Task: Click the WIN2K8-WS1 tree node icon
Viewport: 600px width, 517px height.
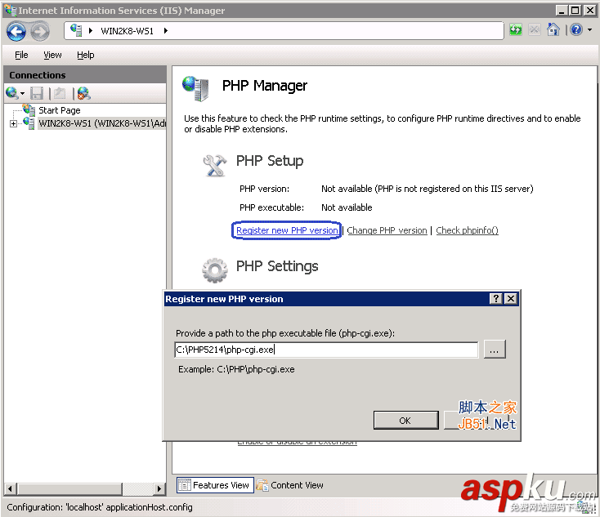Action: (29, 123)
